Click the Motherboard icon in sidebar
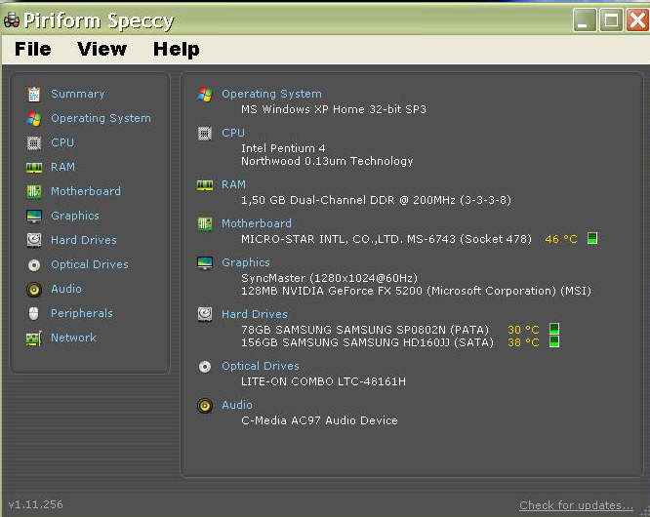Viewport: 650px width, 517px height. [x=34, y=191]
